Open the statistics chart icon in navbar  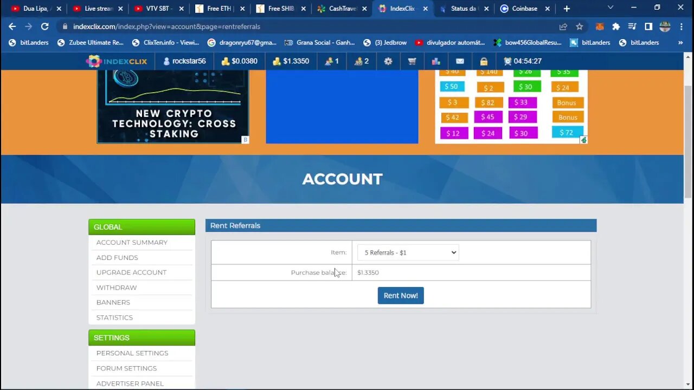[x=436, y=61]
